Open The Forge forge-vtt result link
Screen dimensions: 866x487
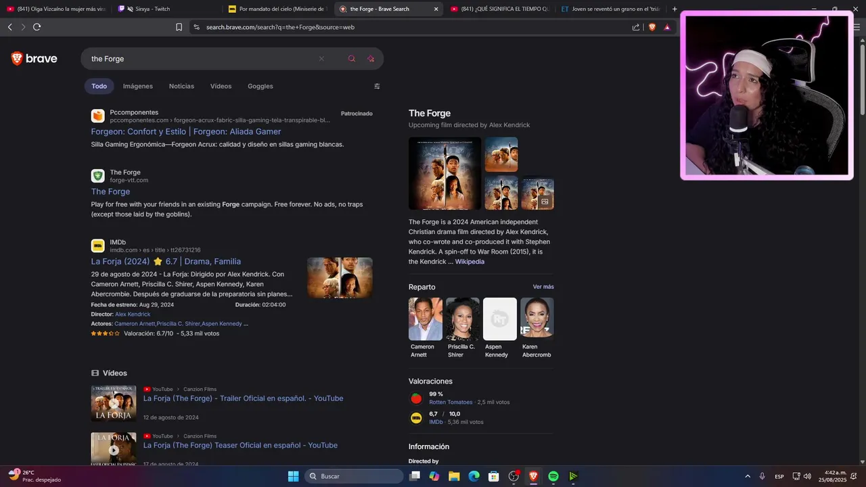[x=110, y=191]
